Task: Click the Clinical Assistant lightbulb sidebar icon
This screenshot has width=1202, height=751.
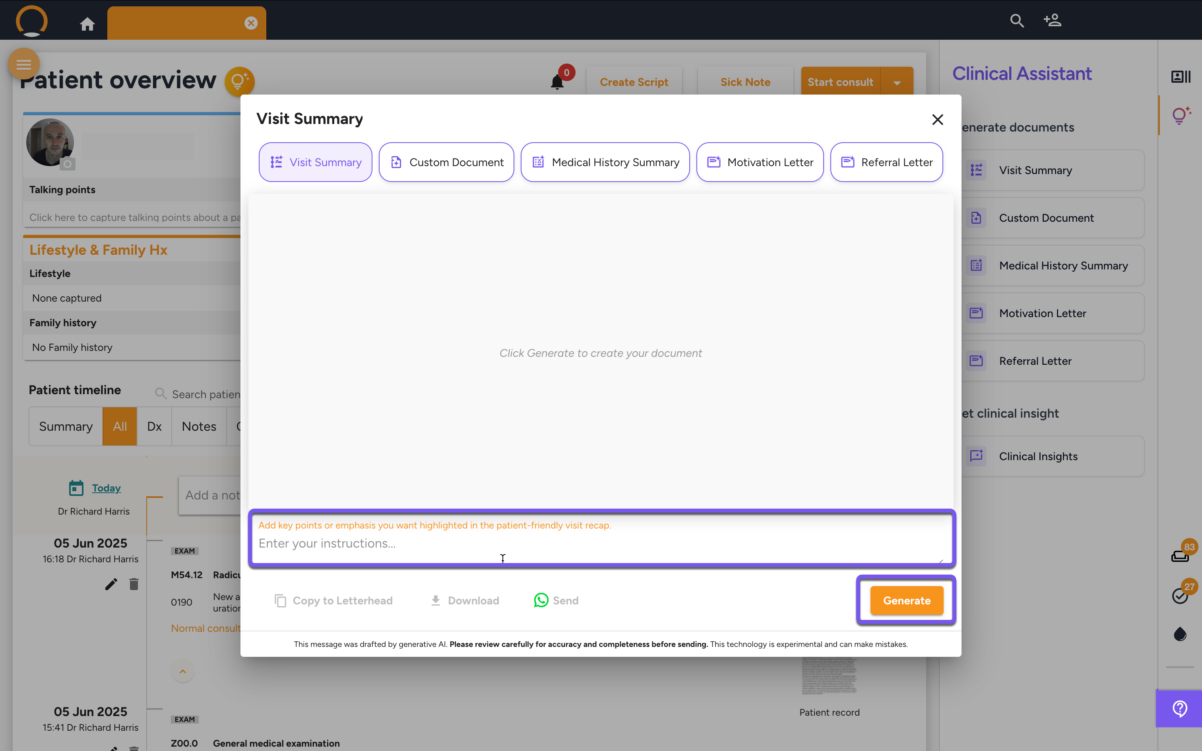Action: tap(1181, 115)
